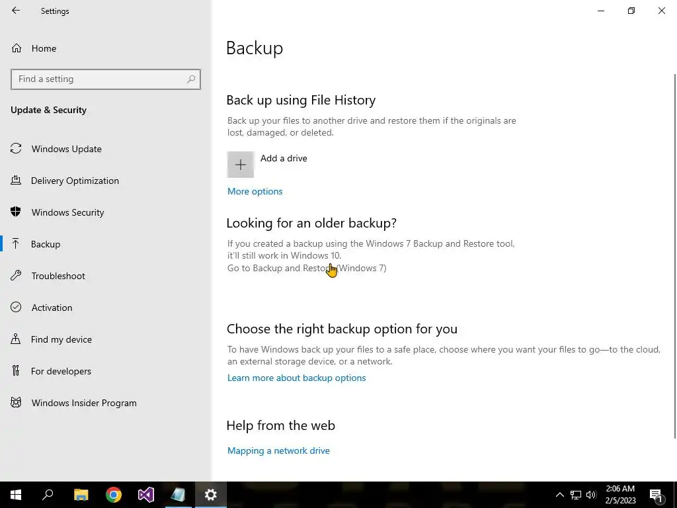
Task: Open File Explorer from taskbar
Action: tap(81, 495)
